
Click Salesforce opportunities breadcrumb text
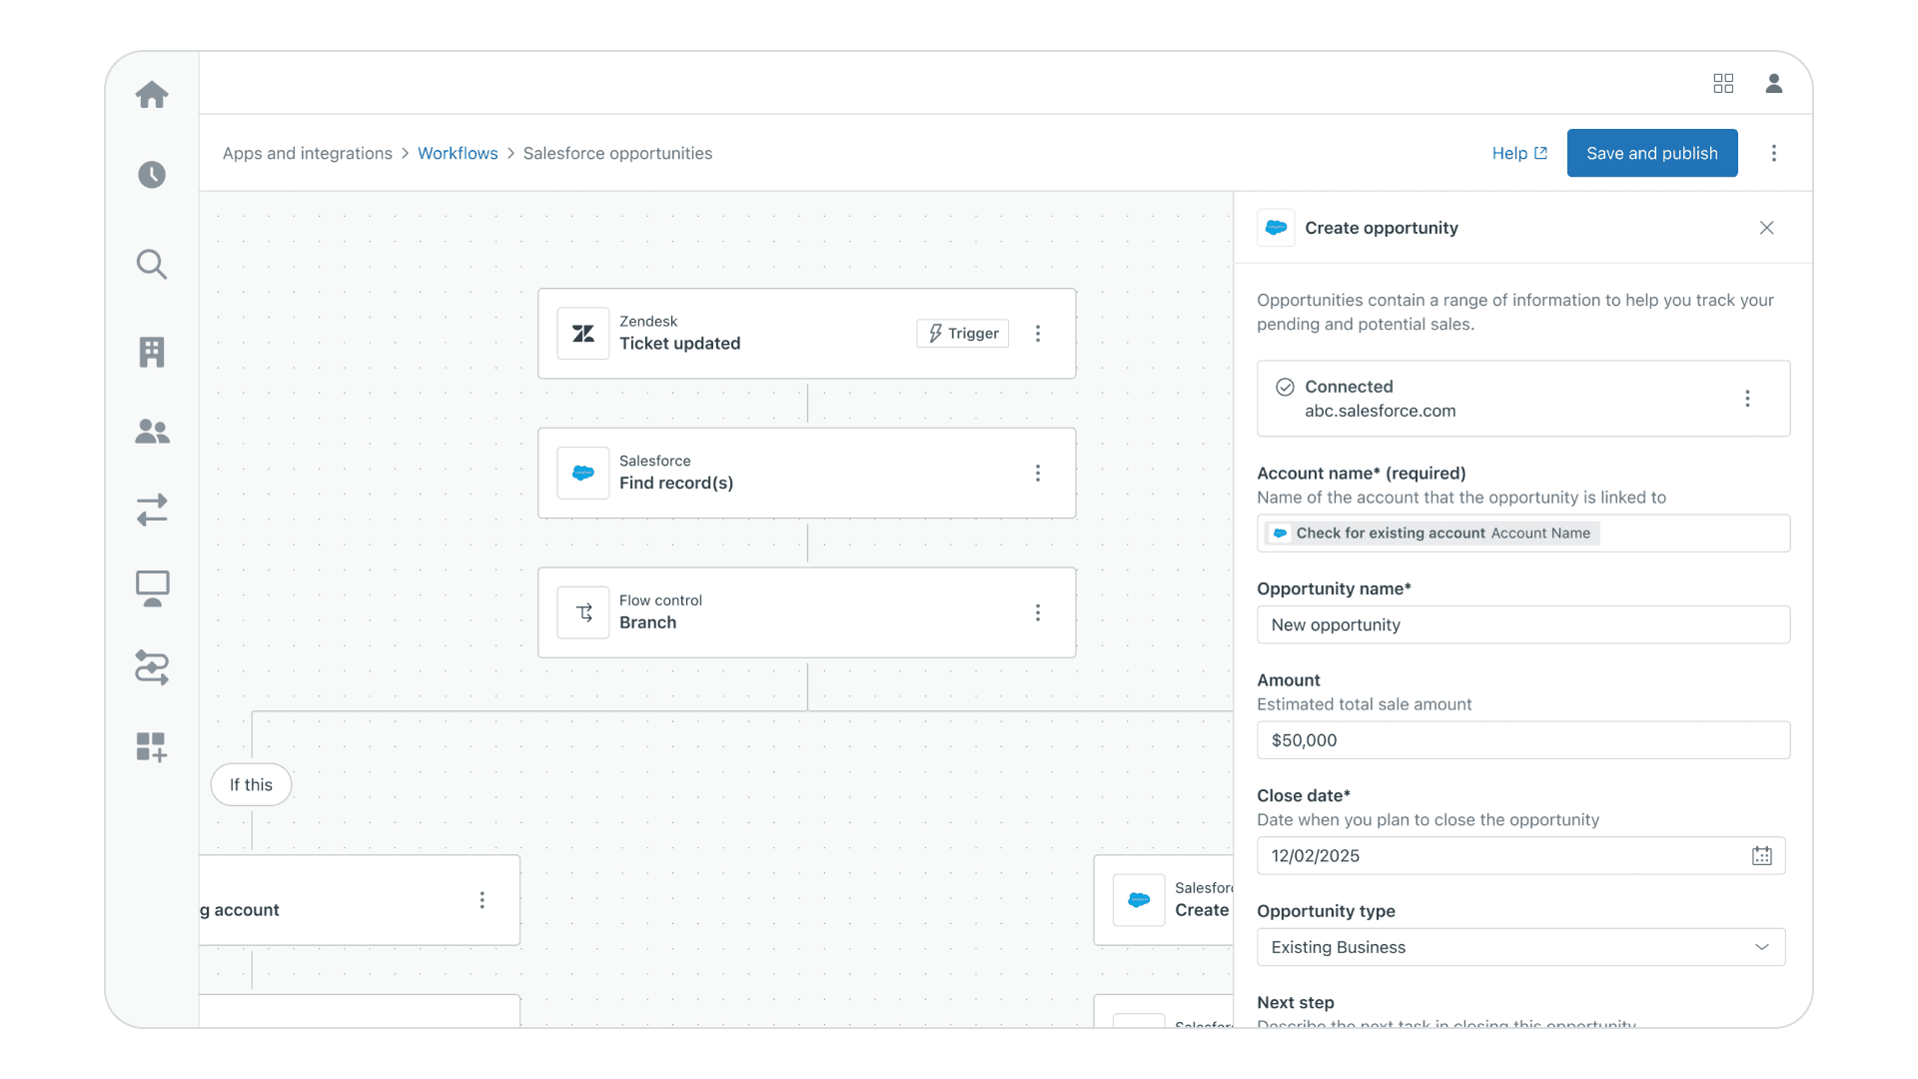coord(617,153)
